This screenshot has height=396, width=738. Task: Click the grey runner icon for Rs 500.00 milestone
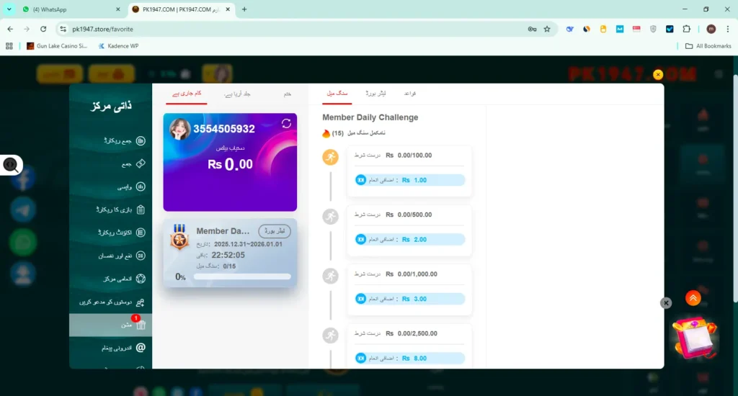[330, 216]
